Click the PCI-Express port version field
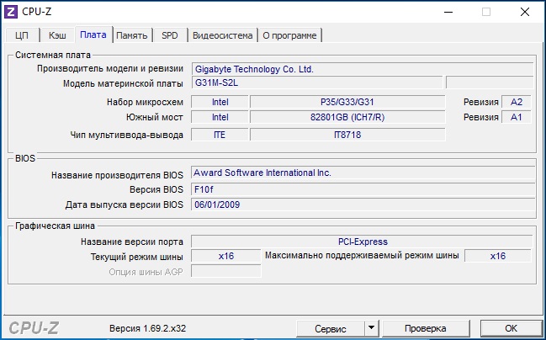 362,242
